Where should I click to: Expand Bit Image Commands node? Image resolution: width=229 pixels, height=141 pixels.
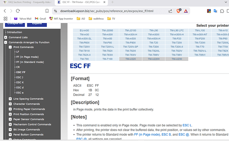pos(10,130)
